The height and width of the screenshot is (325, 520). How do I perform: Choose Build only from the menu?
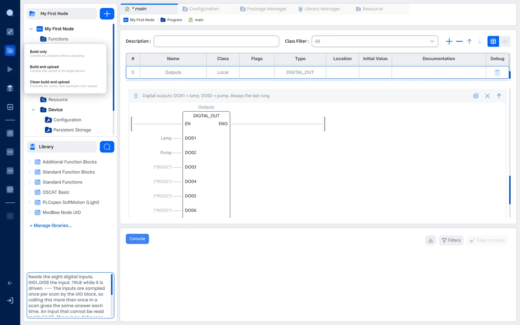65,53
